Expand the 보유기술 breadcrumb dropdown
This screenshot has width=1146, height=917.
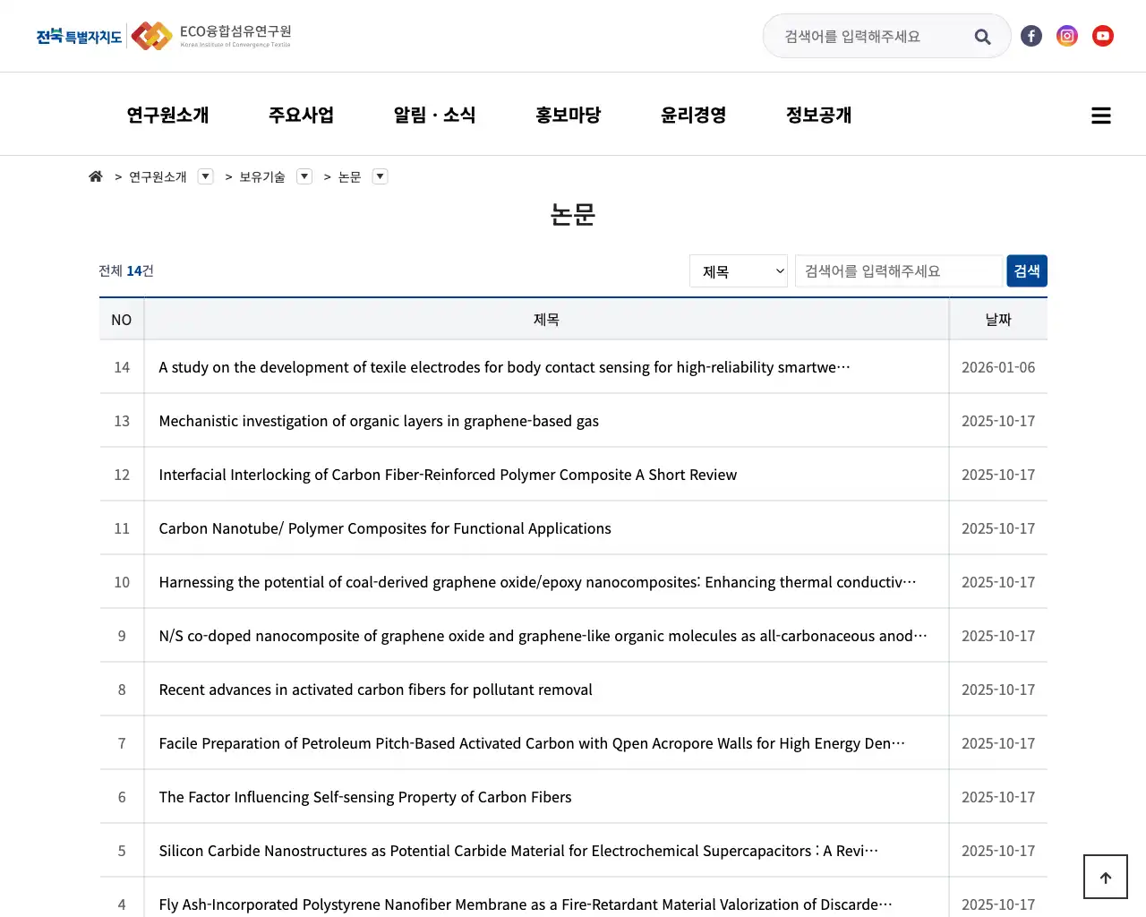pos(304,176)
